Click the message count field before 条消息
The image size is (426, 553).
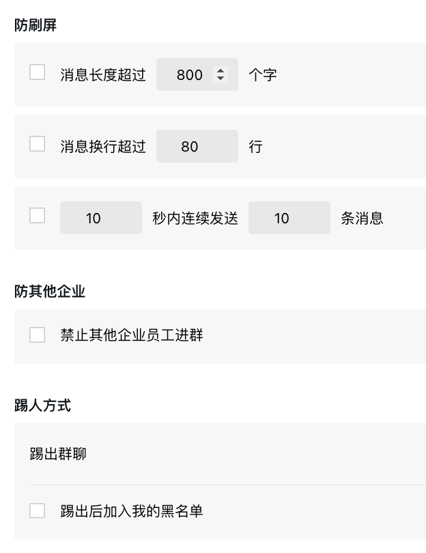(x=289, y=218)
